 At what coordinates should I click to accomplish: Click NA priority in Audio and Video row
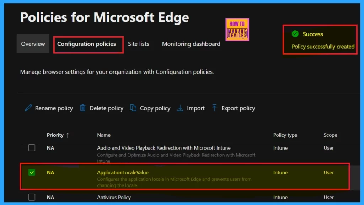(50, 148)
